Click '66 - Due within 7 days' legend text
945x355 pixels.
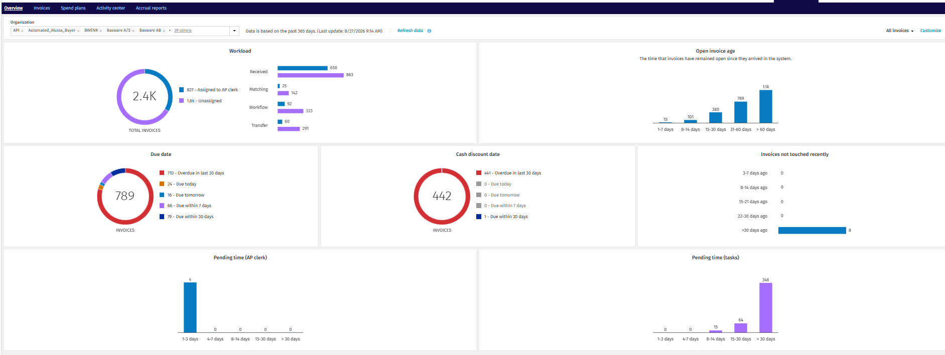pos(189,206)
